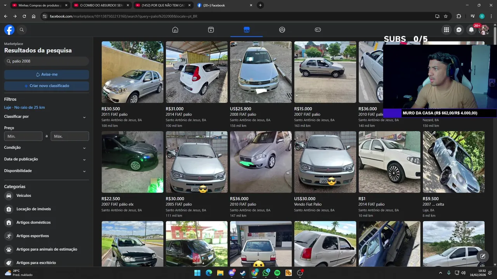The image size is (497, 279).
Task: Open Chrome extensions puzzle icon
Action: point(459,16)
